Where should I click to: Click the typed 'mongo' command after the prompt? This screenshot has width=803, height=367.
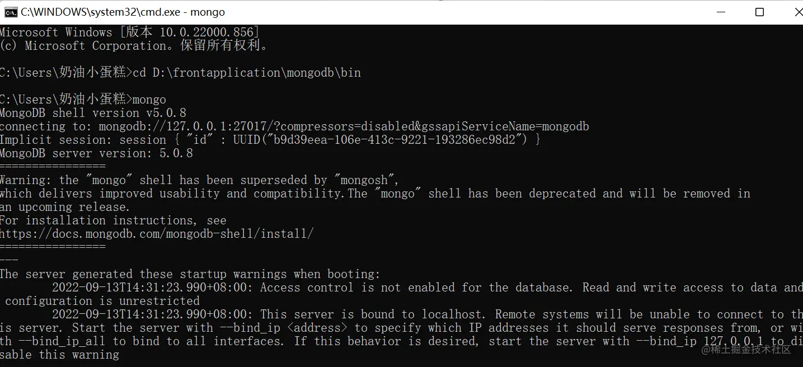click(x=149, y=100)
